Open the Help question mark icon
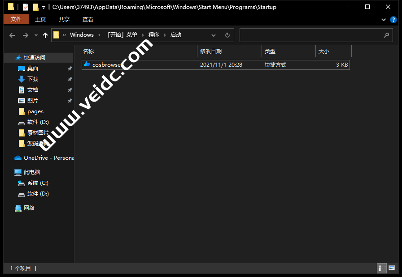Screen dimensions: 402x277 pos(393,19)
